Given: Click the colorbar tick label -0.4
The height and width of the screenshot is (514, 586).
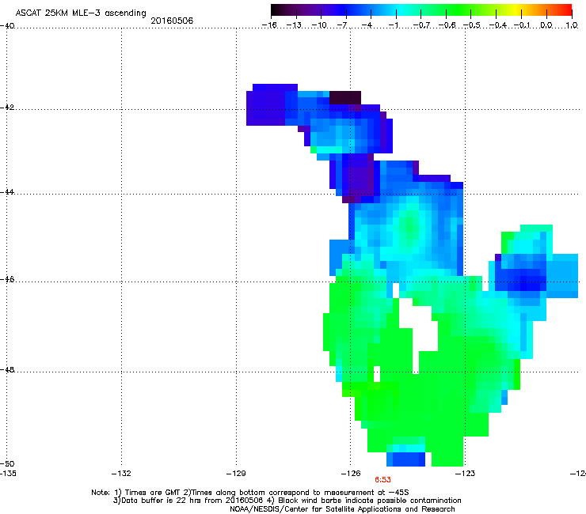Looking at the screenshot, I should click(497, 25).
